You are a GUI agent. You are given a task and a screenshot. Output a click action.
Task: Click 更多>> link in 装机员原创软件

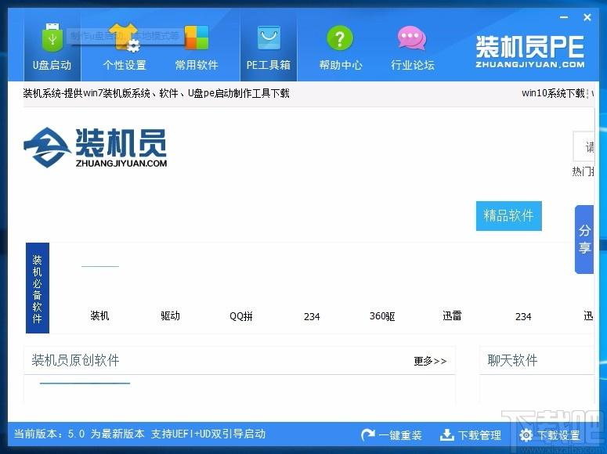(x=430, y=361)
